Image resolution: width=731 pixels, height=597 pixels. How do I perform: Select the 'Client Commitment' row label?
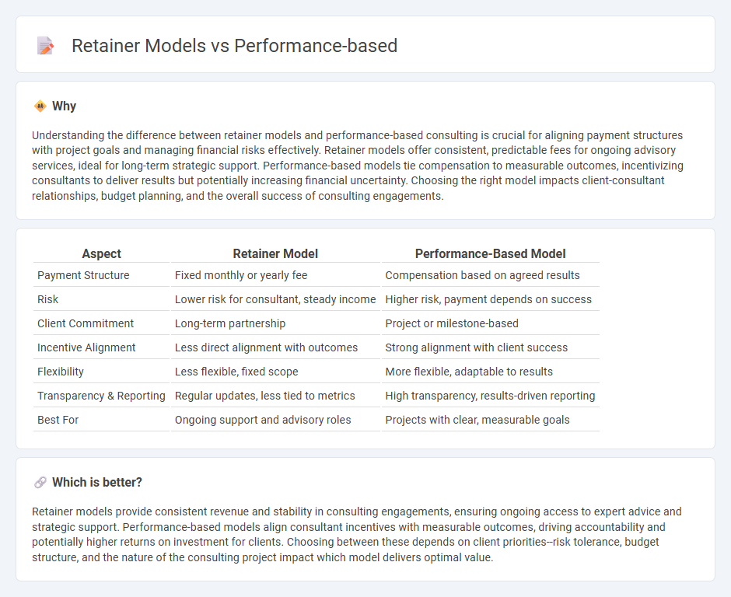pos(86,323)
